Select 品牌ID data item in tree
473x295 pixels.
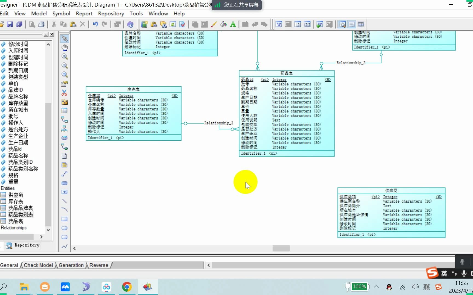[16, 90]
